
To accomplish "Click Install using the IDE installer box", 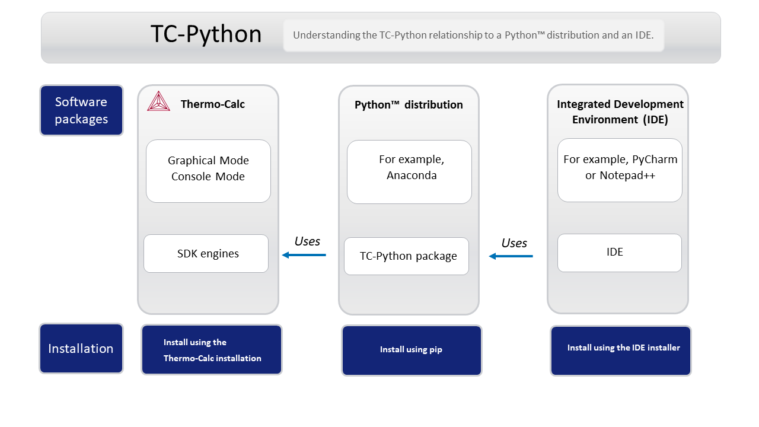I will tap(621, 350).
